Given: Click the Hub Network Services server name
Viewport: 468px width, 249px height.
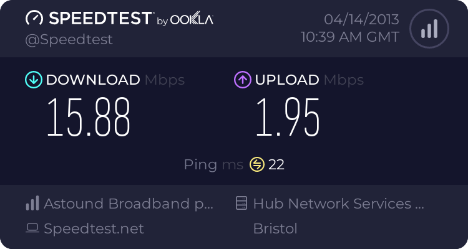Looking at the screenshot, I should 339,204.
